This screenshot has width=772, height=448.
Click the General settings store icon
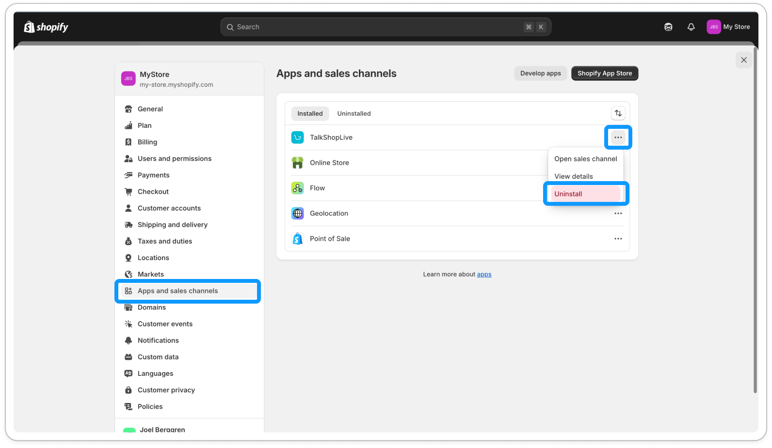[x=129, y=109]
